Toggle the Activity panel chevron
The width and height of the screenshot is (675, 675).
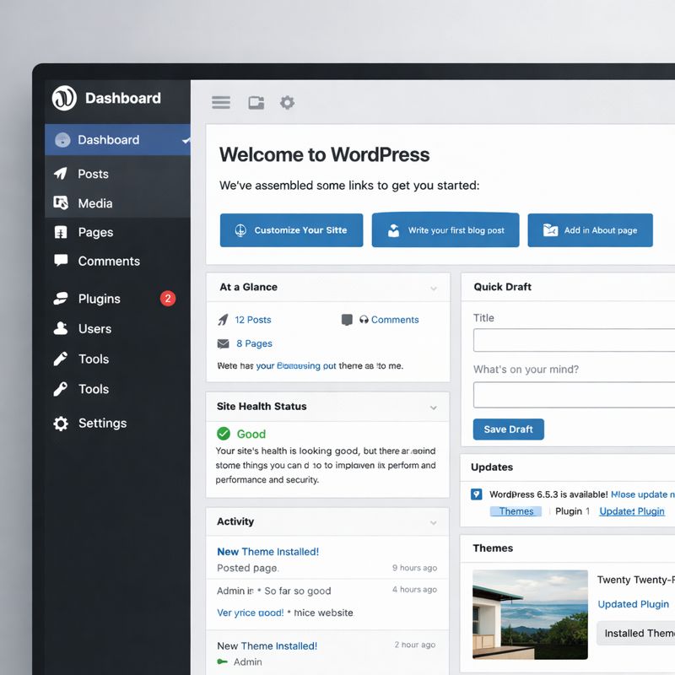(434, 523)
